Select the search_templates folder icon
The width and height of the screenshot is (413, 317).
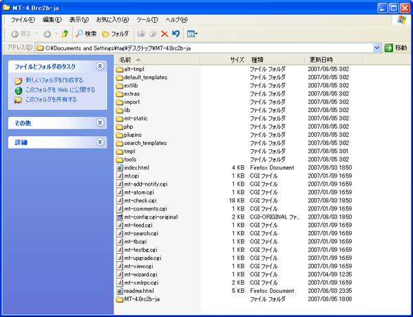[120, 143]
